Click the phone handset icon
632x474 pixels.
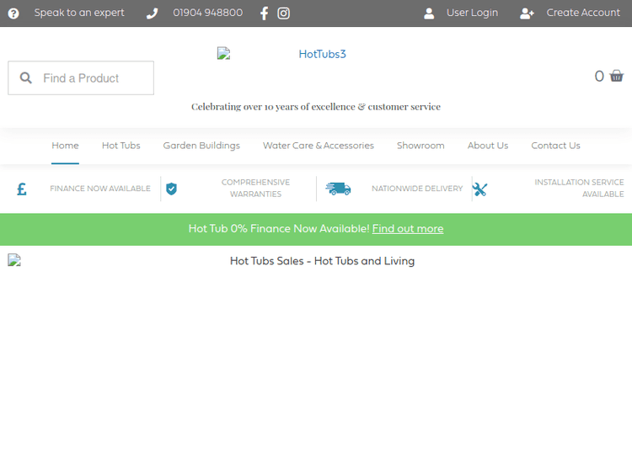[x=152, y=13]
